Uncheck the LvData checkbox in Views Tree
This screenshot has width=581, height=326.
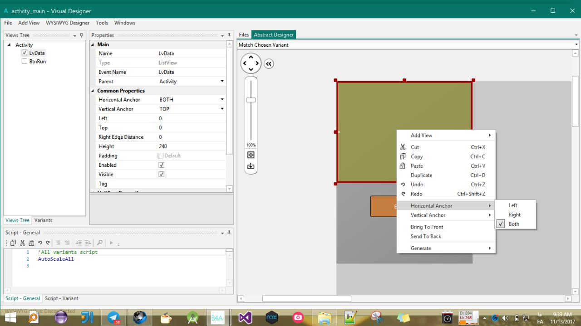tap(25, 53)
